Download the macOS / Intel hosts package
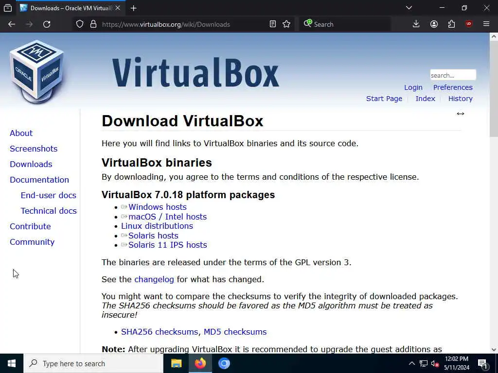The width and height of the screenshot is (498, 373). pos(167,217)
